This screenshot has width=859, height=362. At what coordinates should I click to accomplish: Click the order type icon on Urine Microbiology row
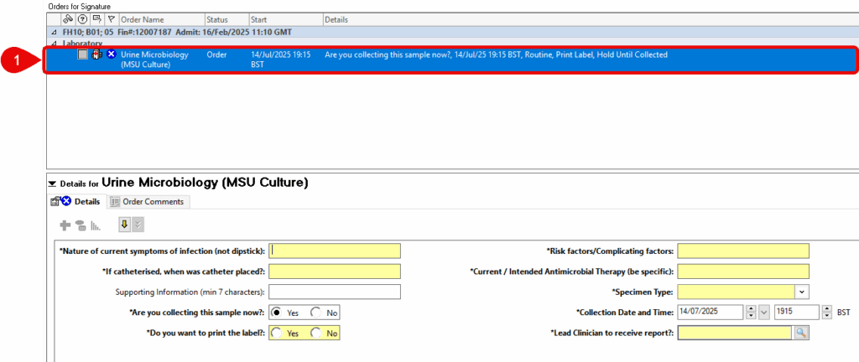[96, 54]
